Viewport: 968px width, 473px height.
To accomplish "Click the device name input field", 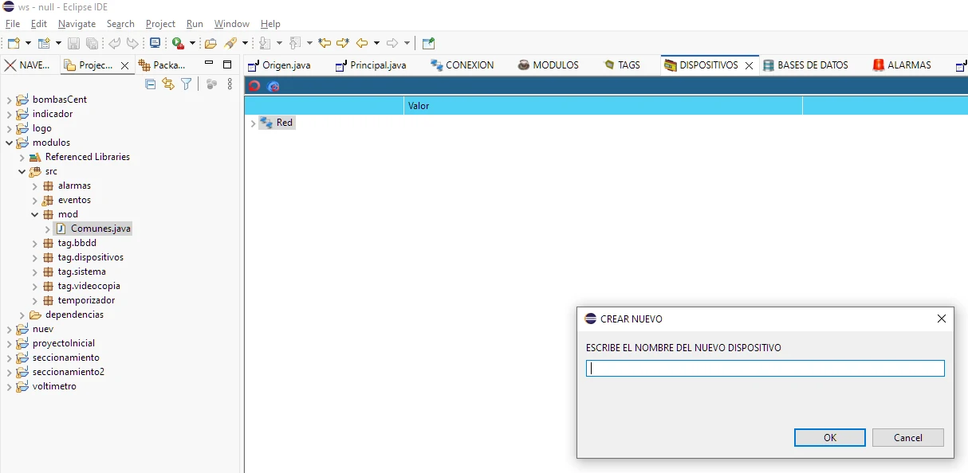I will pyautogui.click(x=765, y=368).
